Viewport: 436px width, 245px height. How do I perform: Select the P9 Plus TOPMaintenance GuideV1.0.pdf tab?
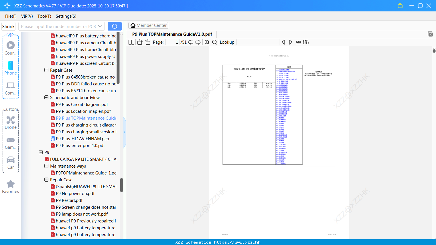click(x=172, y=34)
